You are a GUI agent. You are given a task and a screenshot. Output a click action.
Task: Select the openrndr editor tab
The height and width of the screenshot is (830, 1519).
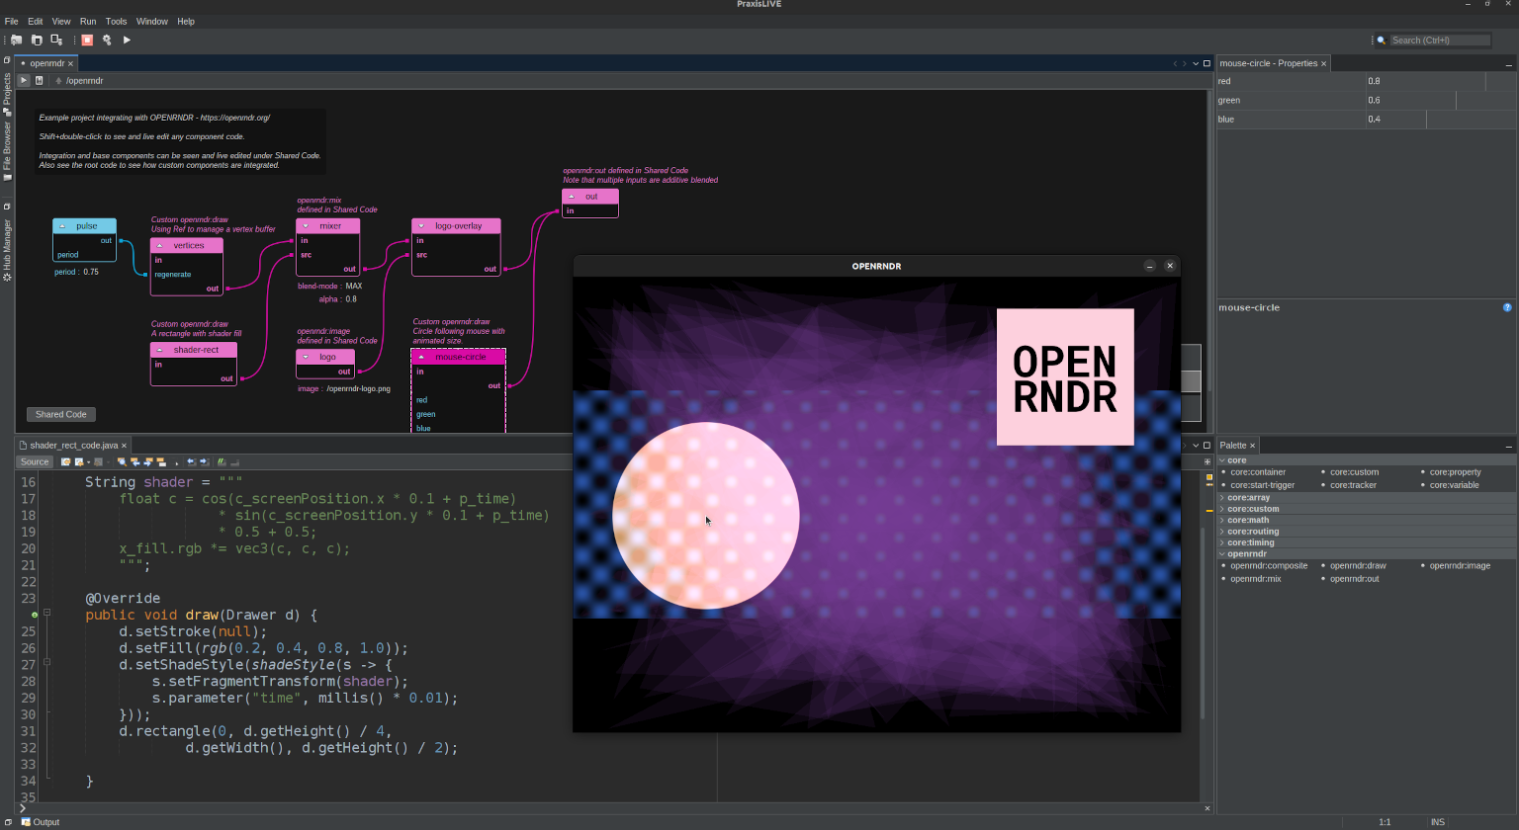(47, 63)
